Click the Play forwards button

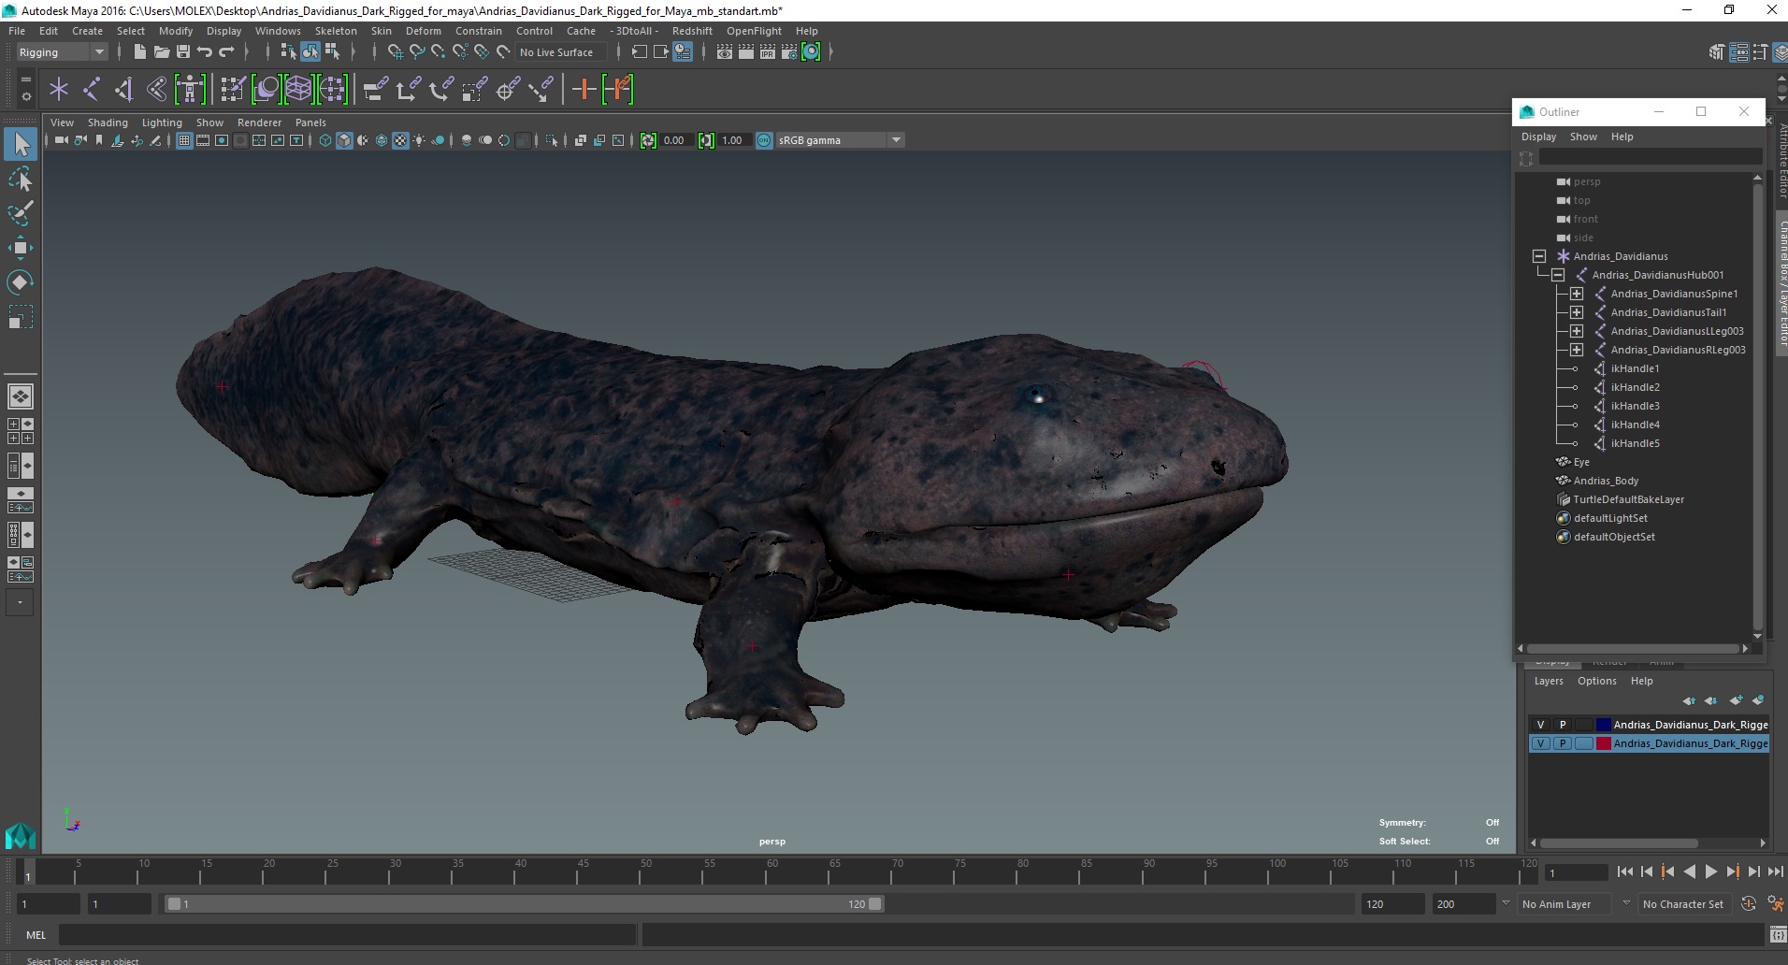pyautogui.click(x=1710, y=871)
